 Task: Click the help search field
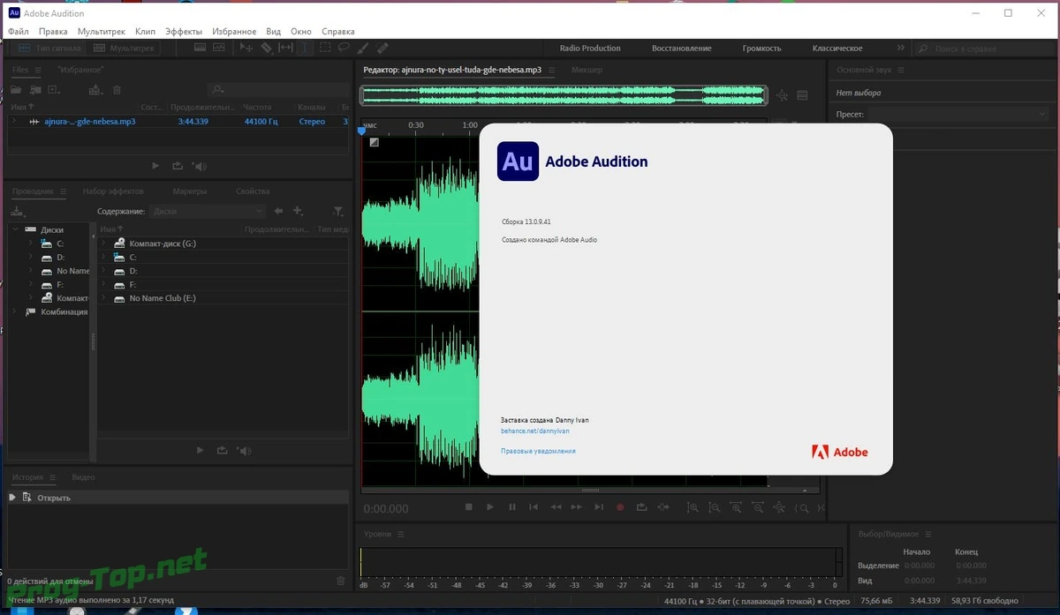point(982,49)
